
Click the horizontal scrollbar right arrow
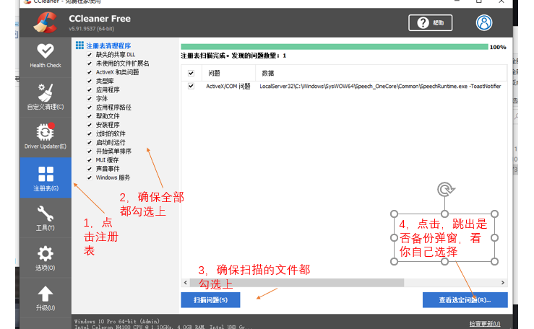(x=503, y=282)
